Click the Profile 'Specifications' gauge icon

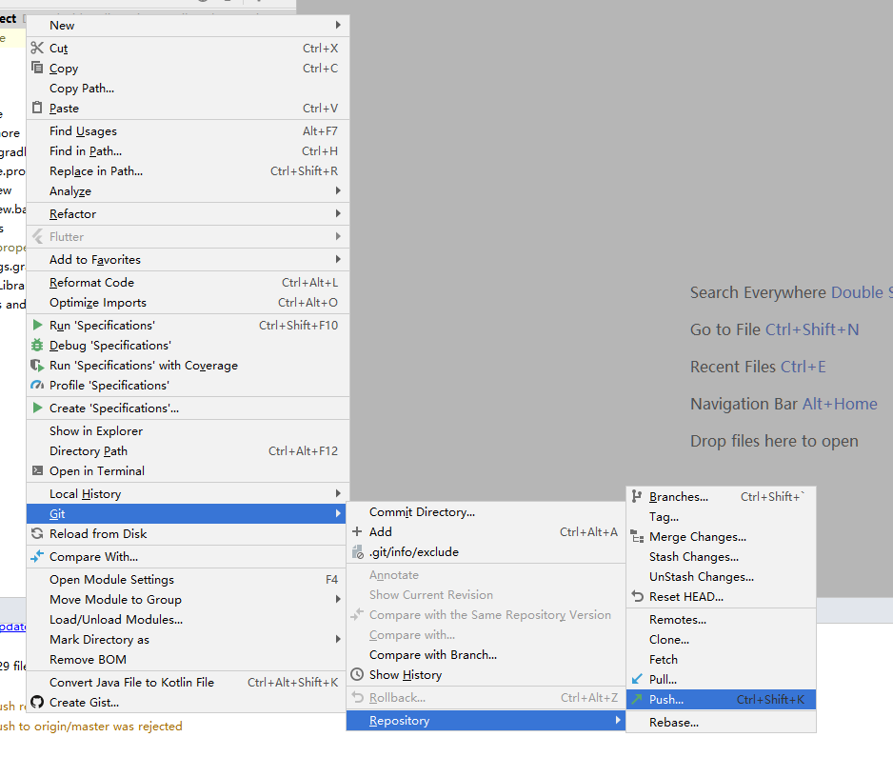coord(36,385)
